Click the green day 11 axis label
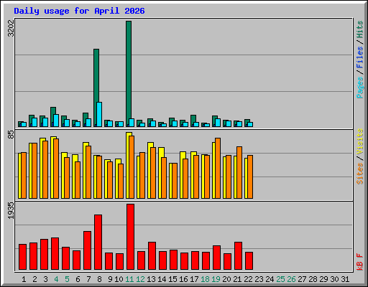This screenshot has width=368, height=287. pos(129,279)
